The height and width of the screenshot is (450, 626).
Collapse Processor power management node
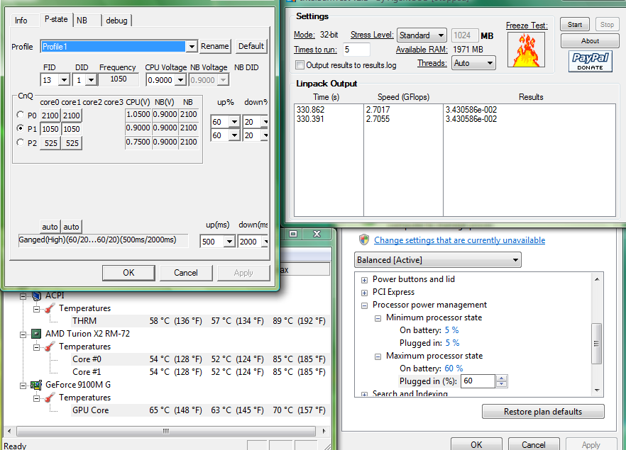[364, 305]
